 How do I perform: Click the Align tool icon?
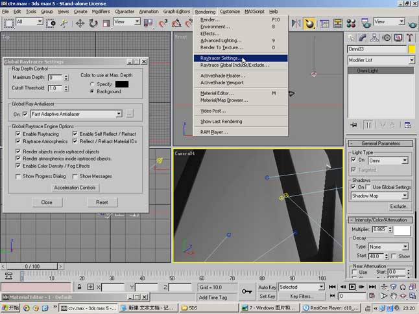pyautogui.click(x=309, y=23)
